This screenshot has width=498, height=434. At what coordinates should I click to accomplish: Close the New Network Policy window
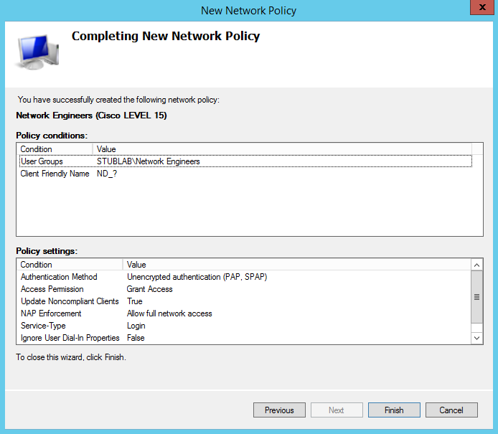482,7
